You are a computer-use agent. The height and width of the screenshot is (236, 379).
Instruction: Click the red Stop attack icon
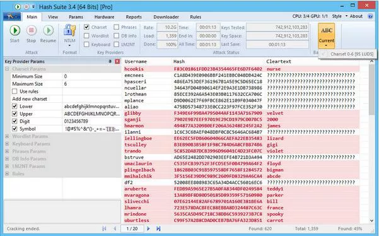31,31
